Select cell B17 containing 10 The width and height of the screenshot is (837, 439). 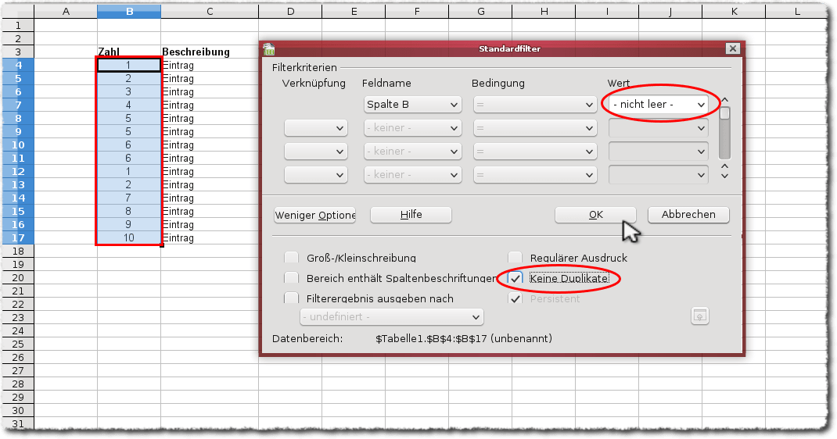coord(129,238)
